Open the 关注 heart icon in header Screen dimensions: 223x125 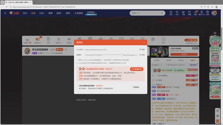(177, 13)
